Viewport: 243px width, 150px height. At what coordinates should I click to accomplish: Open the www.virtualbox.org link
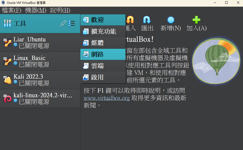tap(107, 98)
